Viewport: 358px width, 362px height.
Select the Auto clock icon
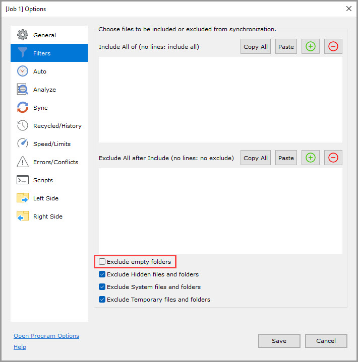coord(23,71)
